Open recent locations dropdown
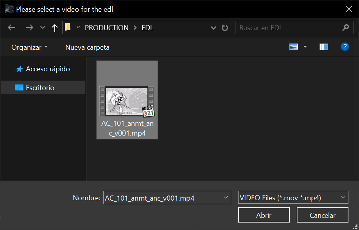This screenshot has width=359, height=230. click(43, 28)
